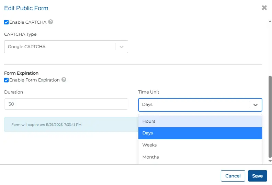The image size is (272, 185).
Task: Disable the Enable Form Expiration checkbox
Action: [x=6, y=80]
